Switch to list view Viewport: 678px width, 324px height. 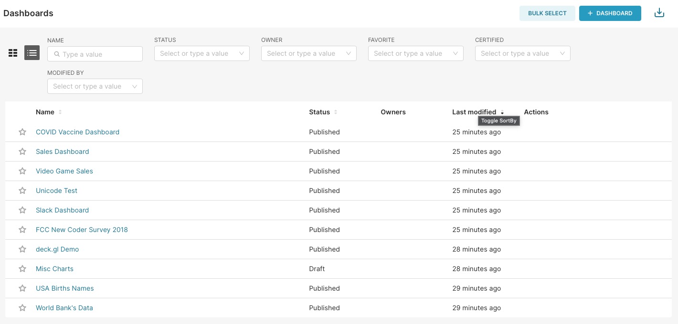pyautogui.click(x=32, y=53)
